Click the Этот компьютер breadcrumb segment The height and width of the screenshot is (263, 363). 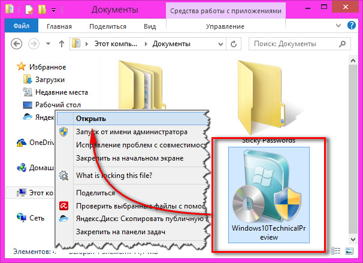116,44
